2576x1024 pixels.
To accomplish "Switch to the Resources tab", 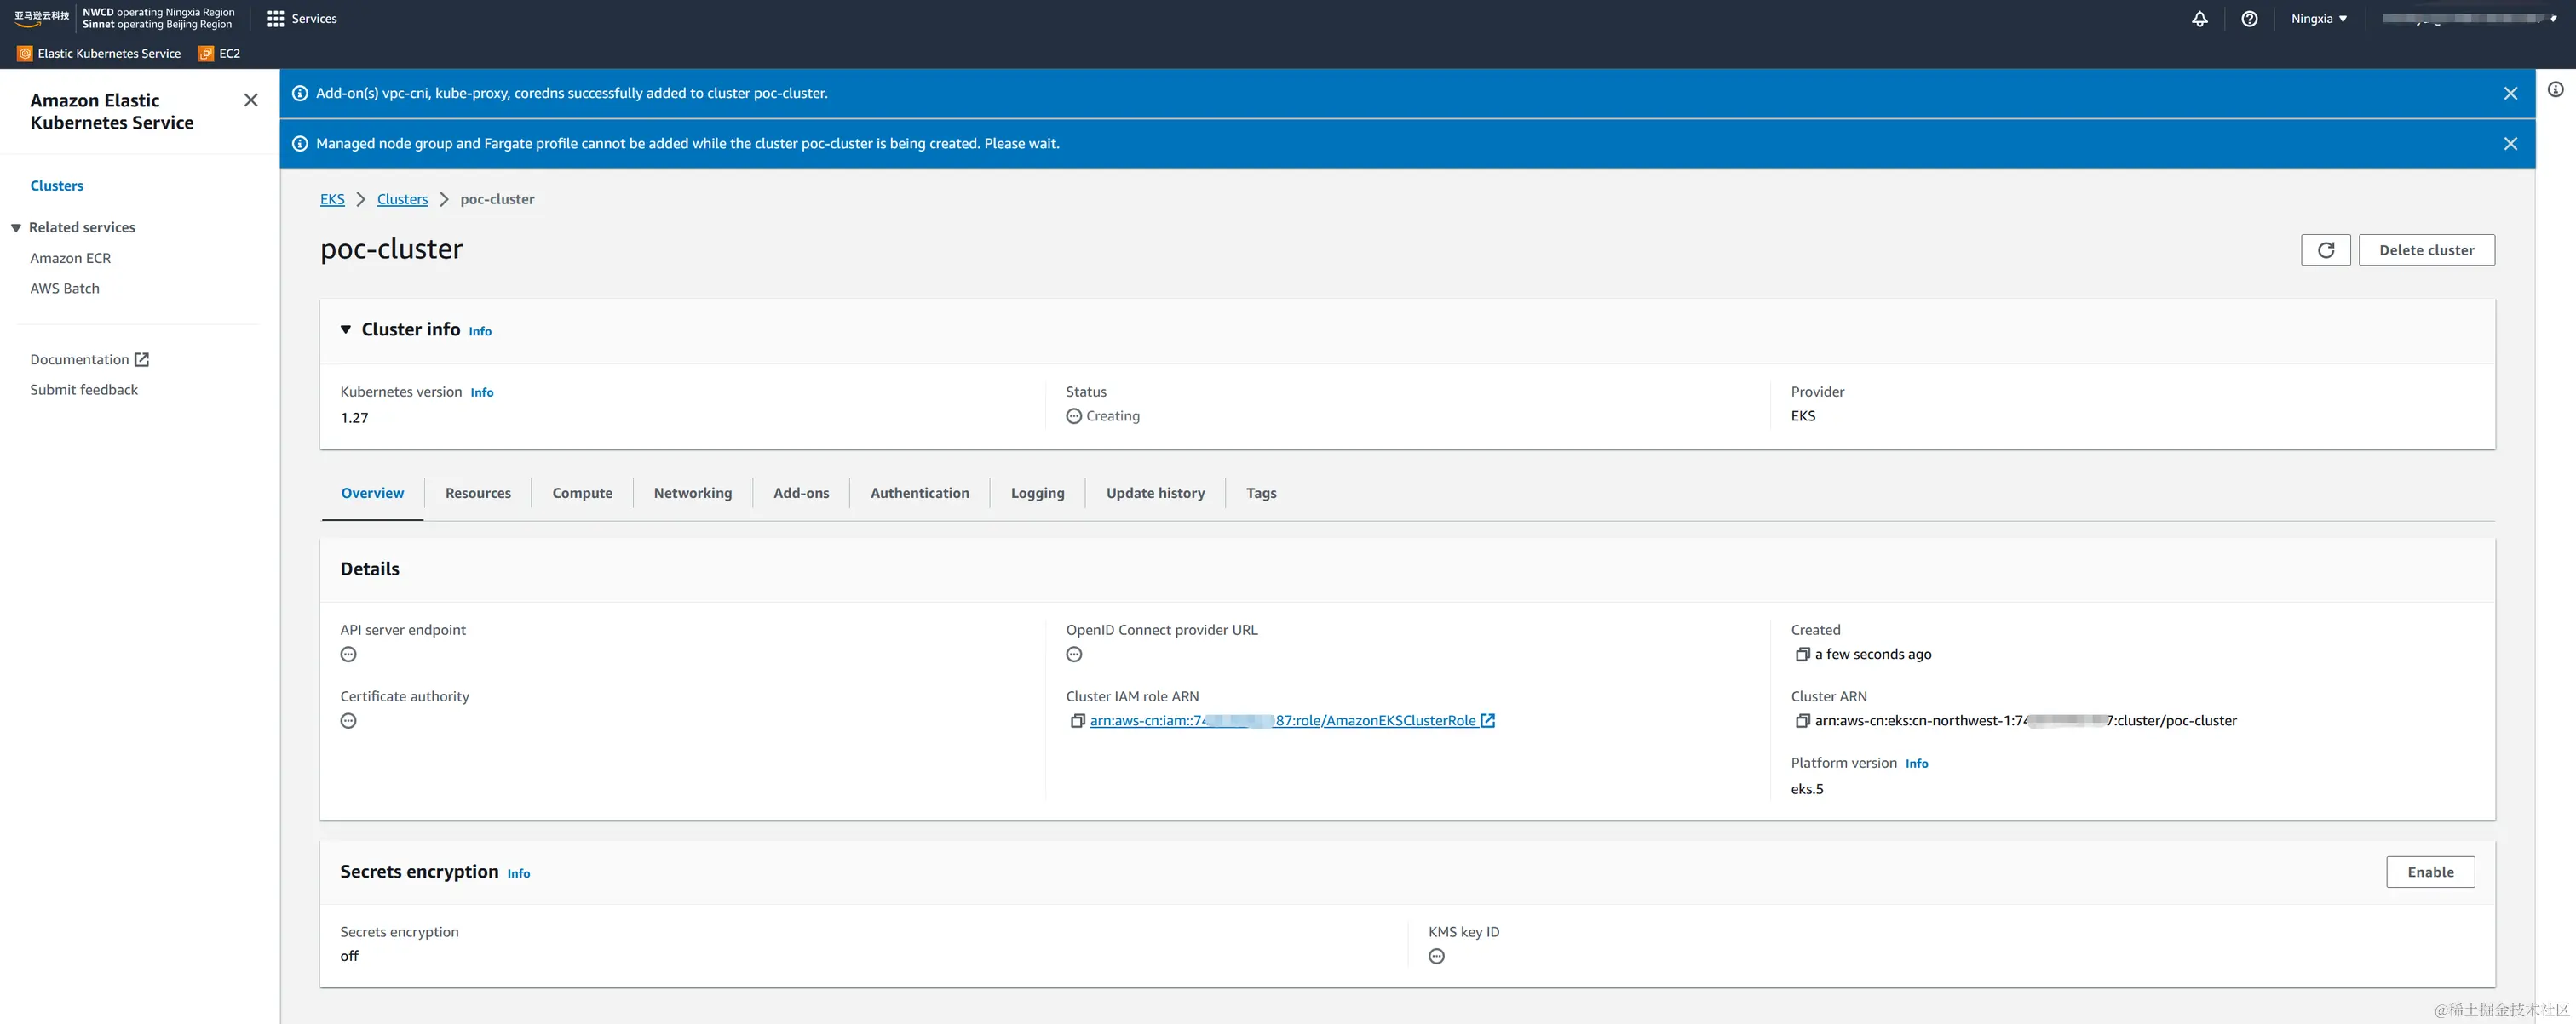I will pos(477,494).
